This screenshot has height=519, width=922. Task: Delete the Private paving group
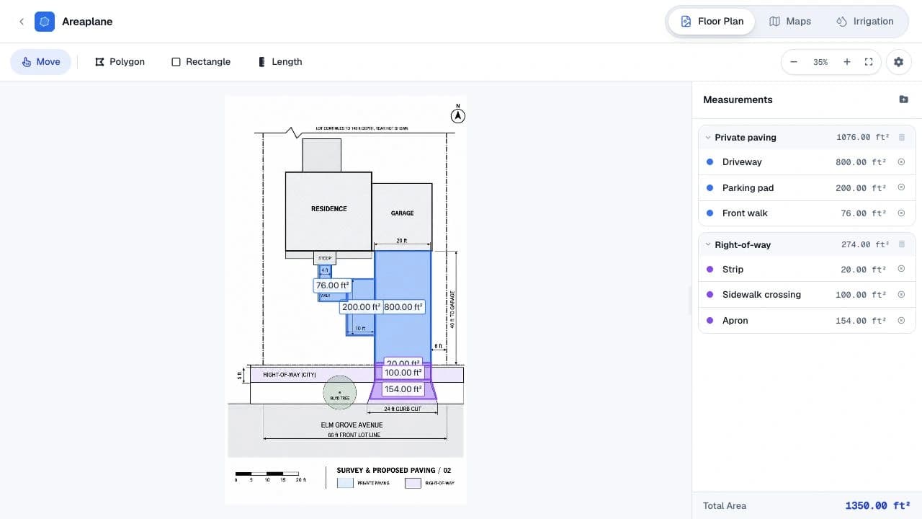[901, 138]
